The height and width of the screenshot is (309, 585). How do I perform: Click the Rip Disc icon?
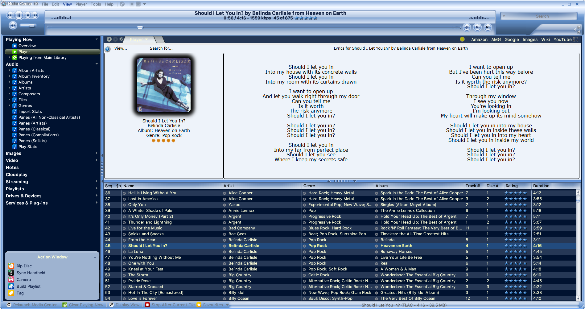11,266
